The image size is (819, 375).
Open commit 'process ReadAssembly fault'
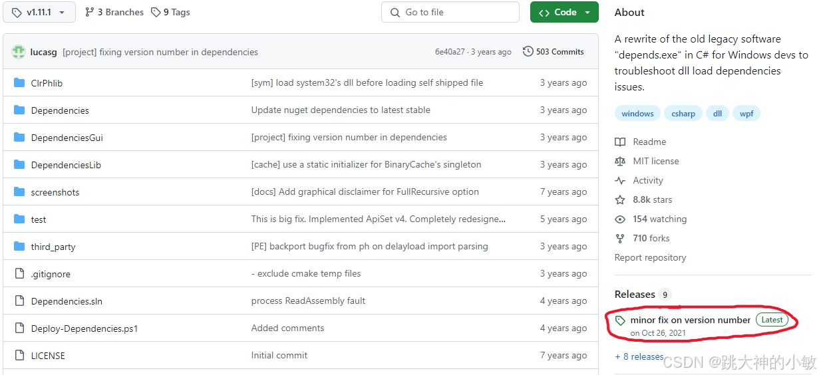coord(308,301)
